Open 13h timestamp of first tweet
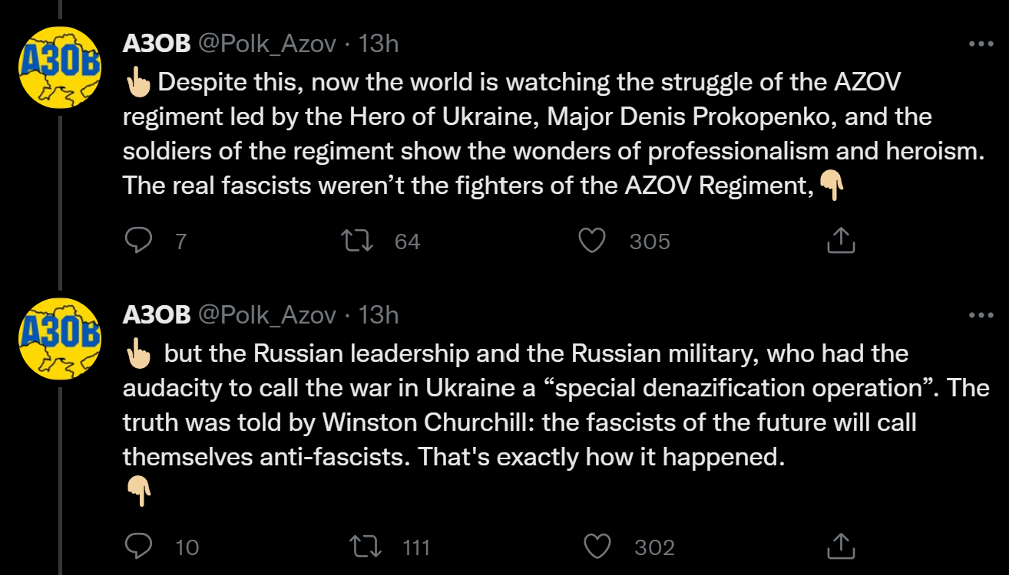This screenshot has width=1009, height=575. tap(379, 44)
